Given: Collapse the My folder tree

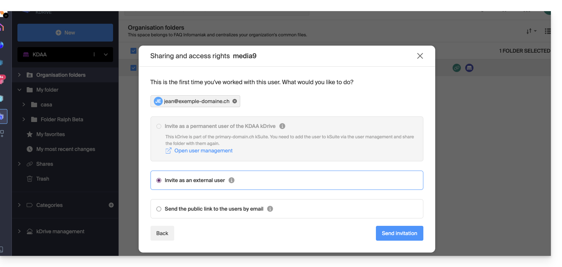Looking at the screenshot, I should point(19,90).
